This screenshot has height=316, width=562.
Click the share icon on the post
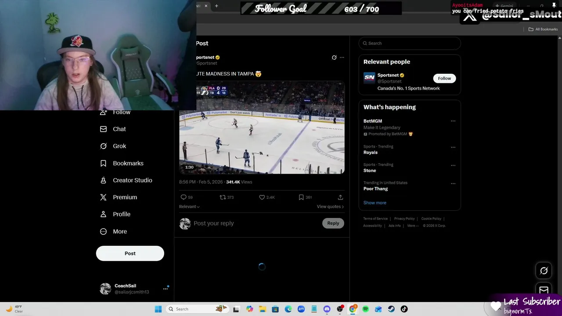tap(340, 197)
